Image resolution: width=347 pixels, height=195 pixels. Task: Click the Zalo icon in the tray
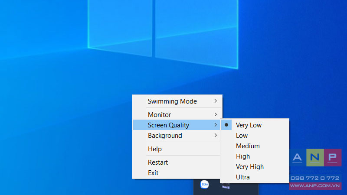pyautogui.click(x=204, y=185)
